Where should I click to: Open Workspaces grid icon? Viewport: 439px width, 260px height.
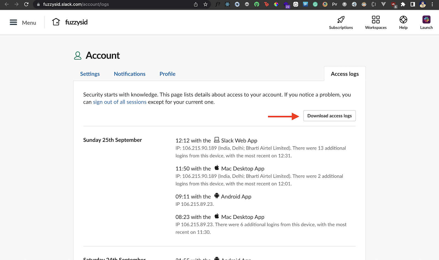point(376,20)
